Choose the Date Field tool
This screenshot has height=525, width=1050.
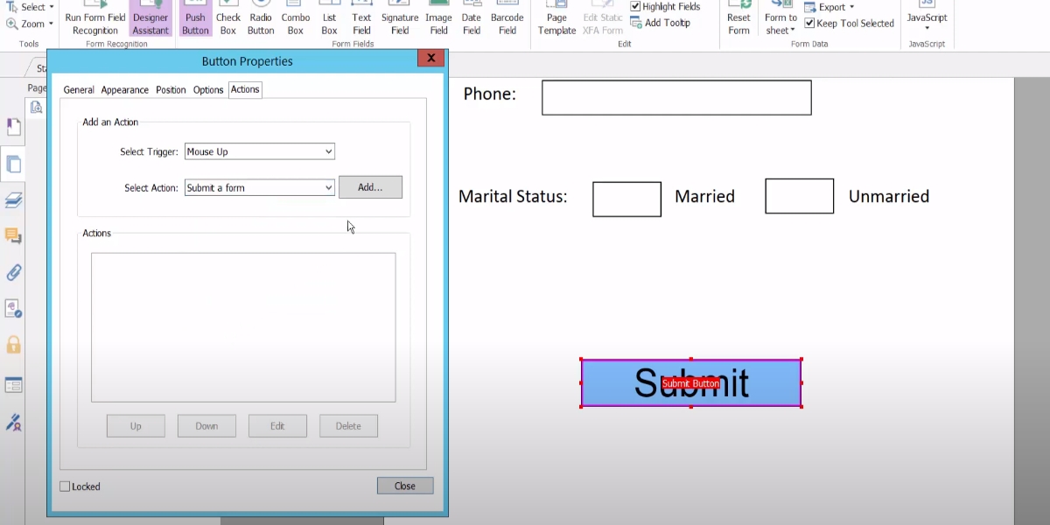pyautogui.click(x=472, y=18)
